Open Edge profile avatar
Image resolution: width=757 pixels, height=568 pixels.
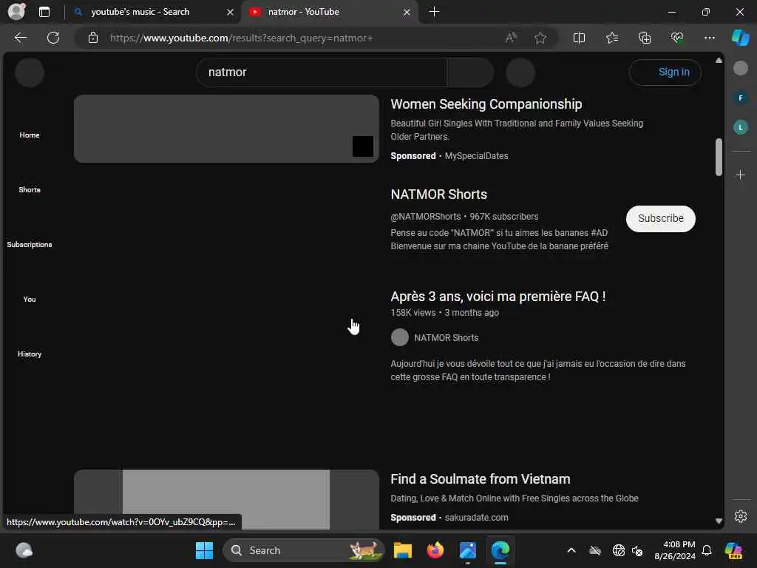pyautogui.click(x=16, y=12)
